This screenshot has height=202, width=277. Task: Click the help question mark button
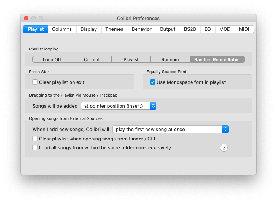tap(224, 147)
